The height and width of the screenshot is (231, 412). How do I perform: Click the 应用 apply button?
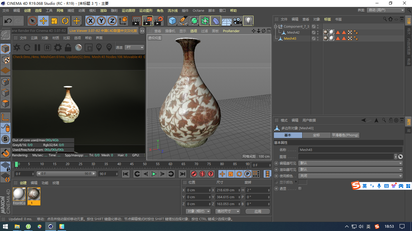pos(258,211)
